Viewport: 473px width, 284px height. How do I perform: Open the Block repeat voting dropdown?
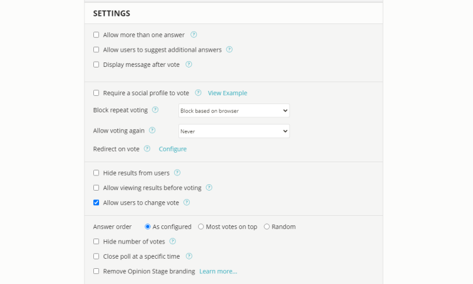(233, 110)
